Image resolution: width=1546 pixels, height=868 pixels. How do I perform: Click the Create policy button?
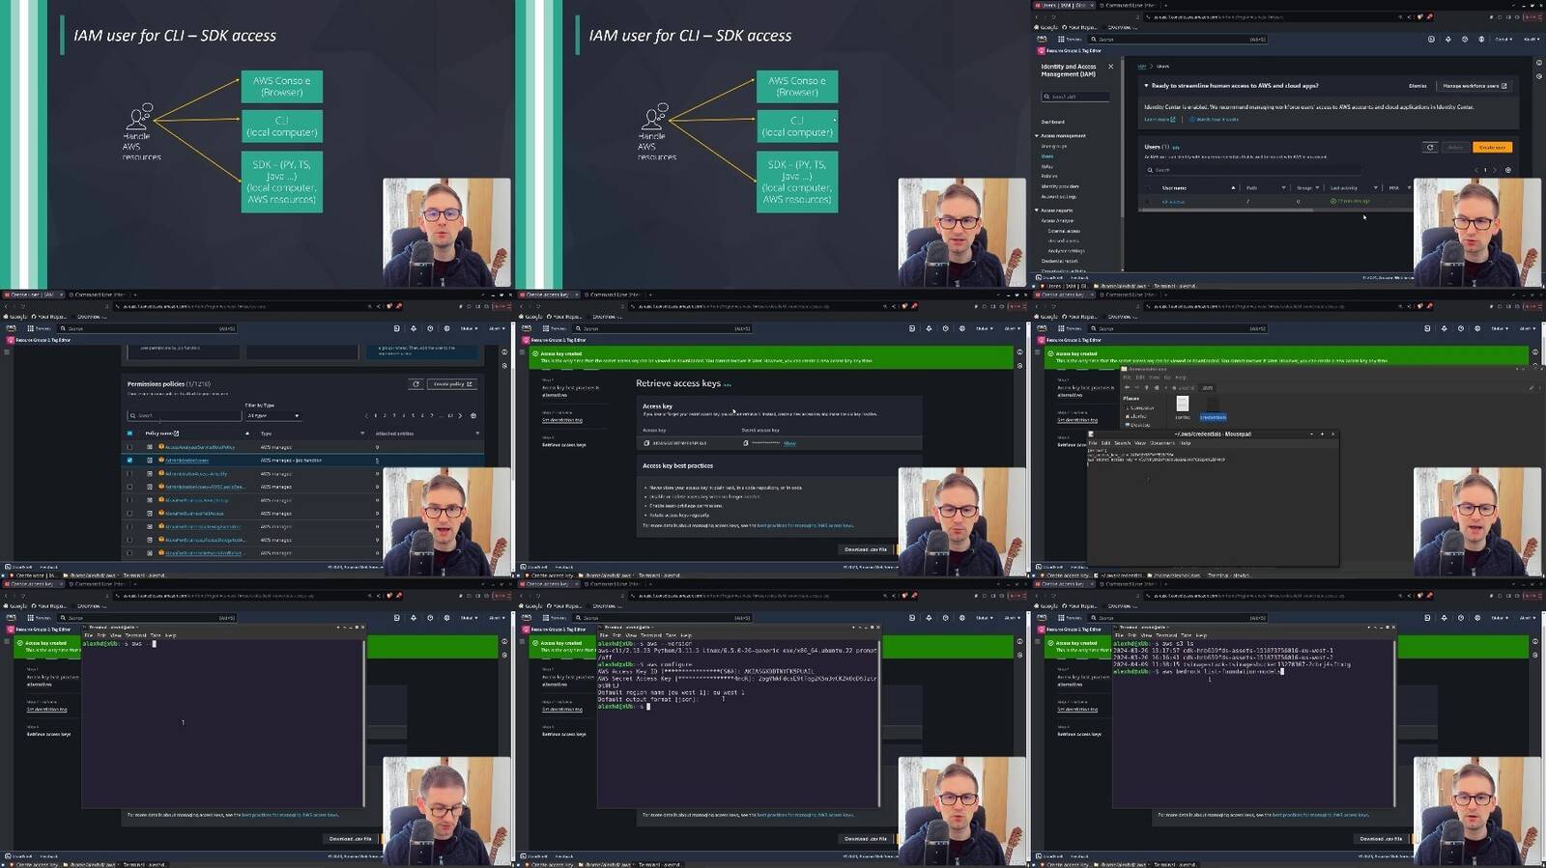(x=452, y=383)
